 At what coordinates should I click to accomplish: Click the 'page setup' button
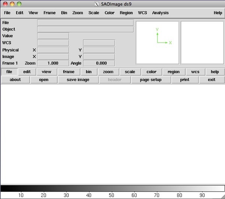151,80
